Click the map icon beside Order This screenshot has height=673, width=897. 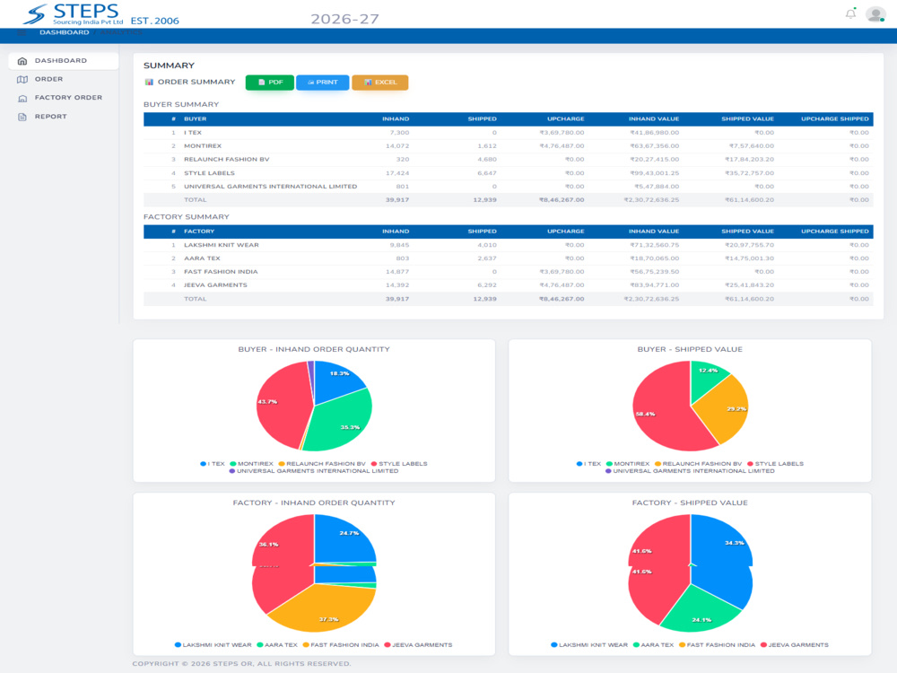click(x=22, y=80)
